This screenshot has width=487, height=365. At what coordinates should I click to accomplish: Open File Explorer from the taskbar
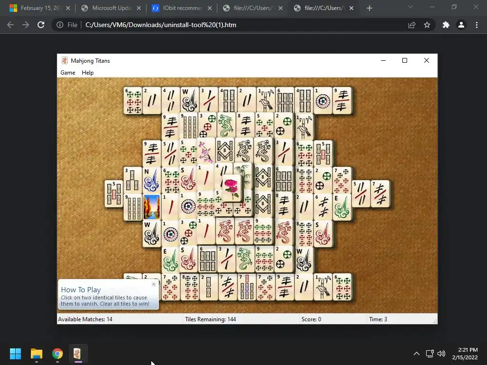(x=37, y=354)
